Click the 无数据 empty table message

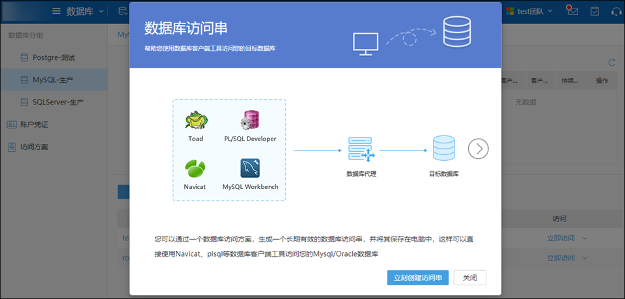coord(525,102)
